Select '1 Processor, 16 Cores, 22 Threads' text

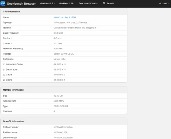pyautogui.click(x=70, y=23)
